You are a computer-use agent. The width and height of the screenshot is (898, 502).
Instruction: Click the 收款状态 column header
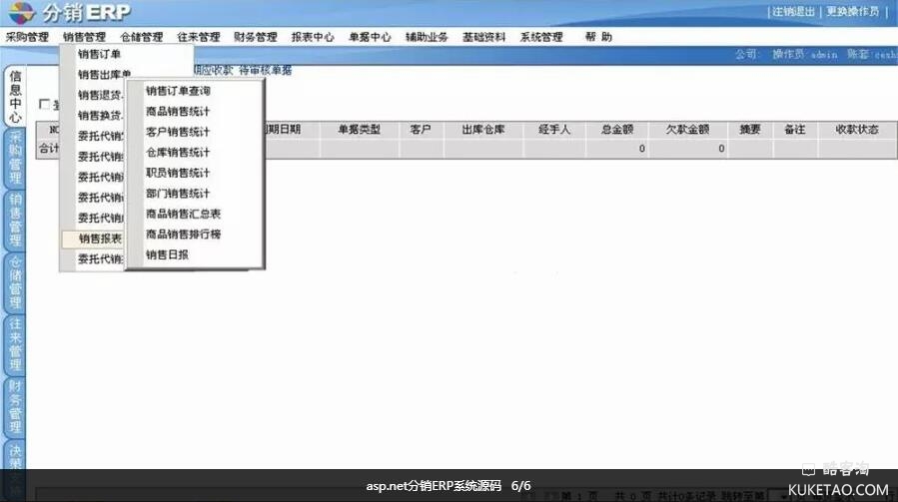[857, 130]
